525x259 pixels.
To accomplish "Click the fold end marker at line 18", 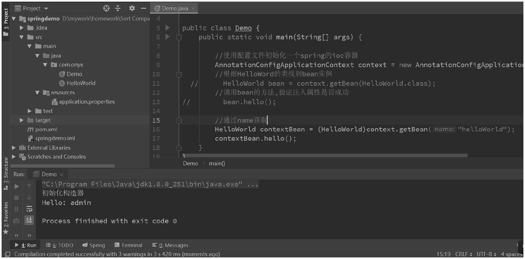I will click(x=179, y=148).
